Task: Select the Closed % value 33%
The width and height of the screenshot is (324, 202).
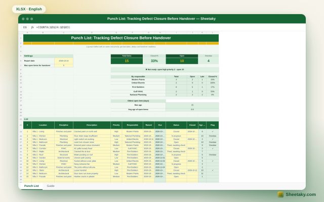Action: click(154, 61)
